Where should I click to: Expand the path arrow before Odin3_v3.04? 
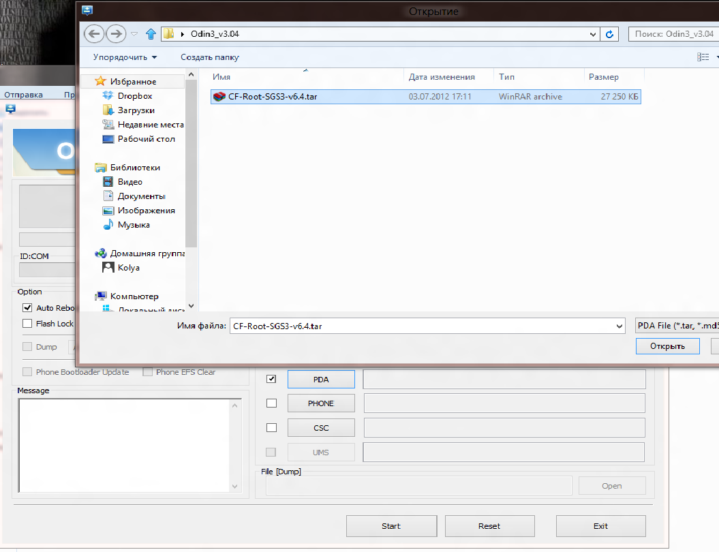pos(183,34)
